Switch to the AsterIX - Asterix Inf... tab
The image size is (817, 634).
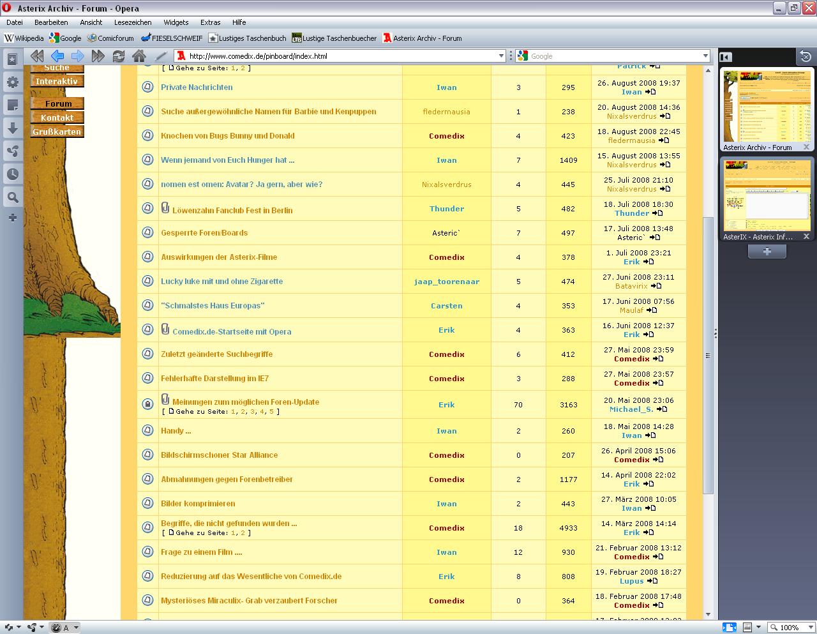[767, 199]
